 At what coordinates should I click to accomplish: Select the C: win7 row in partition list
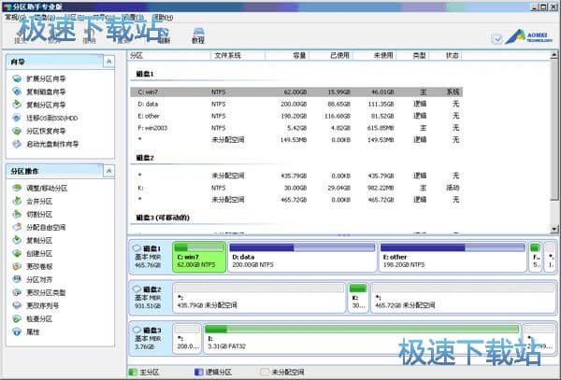[x=296, y=92]
